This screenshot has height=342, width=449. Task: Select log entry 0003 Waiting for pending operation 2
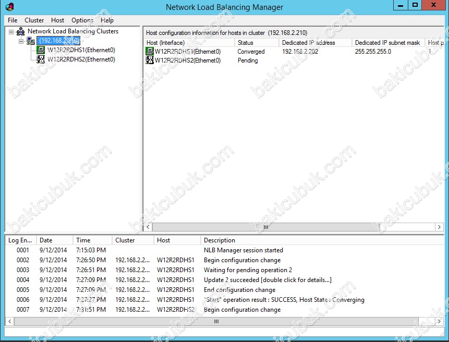(225, 270)
